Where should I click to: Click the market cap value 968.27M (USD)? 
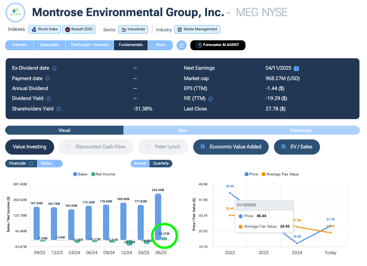(x=282, y=79)
